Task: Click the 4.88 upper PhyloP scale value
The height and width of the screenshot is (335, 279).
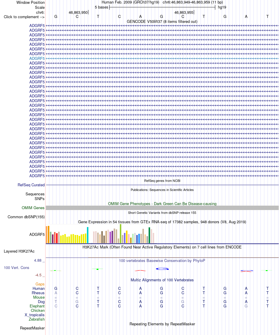Action: 38,260
